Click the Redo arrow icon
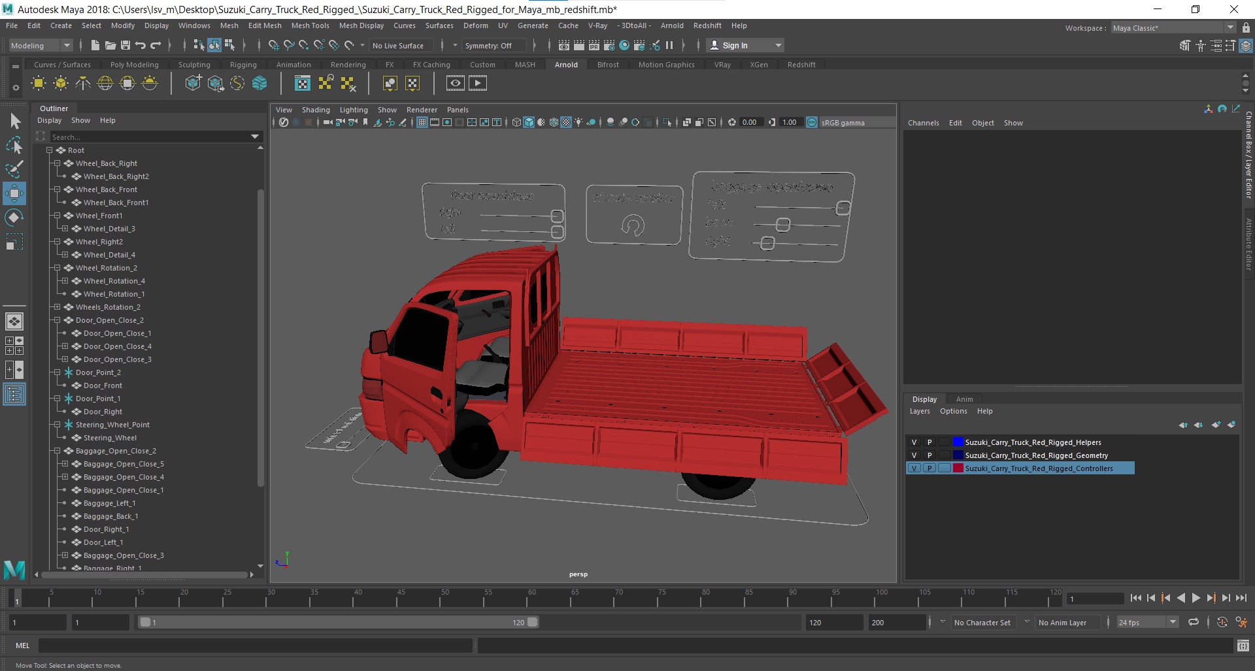Screen dimensions: 1255x671 click(156, 45)
